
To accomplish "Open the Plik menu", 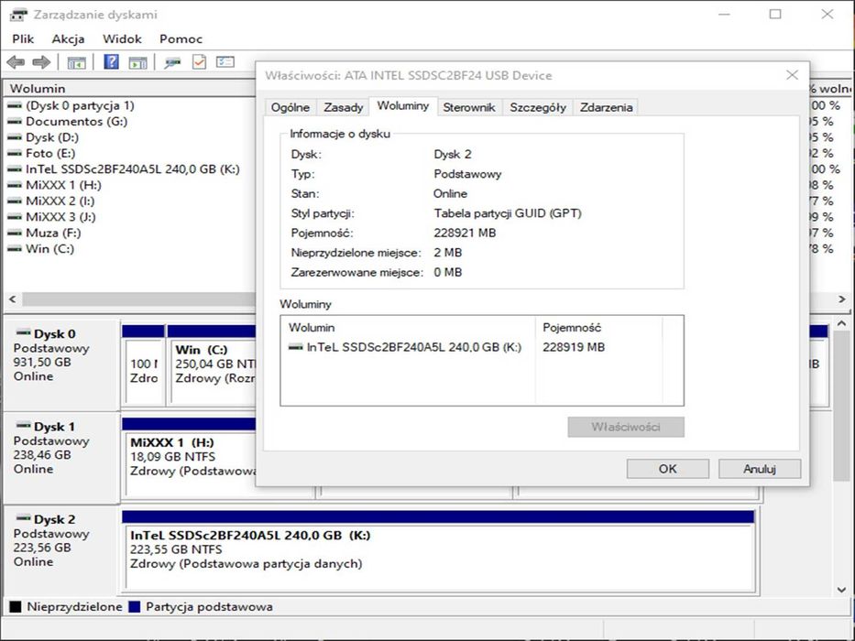I will (x=23, y=38).
